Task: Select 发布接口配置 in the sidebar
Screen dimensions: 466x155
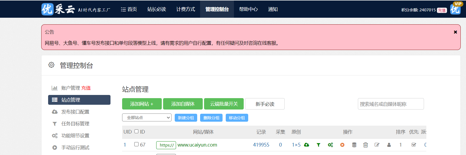Action: click(x=75, y=112)
